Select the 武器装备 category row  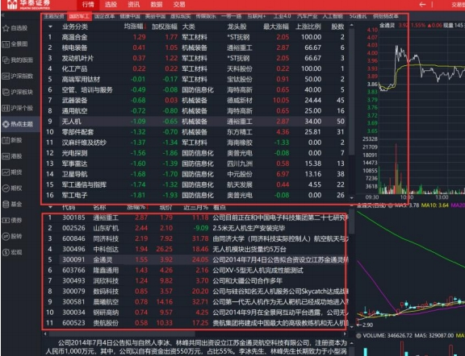point(195,101)
